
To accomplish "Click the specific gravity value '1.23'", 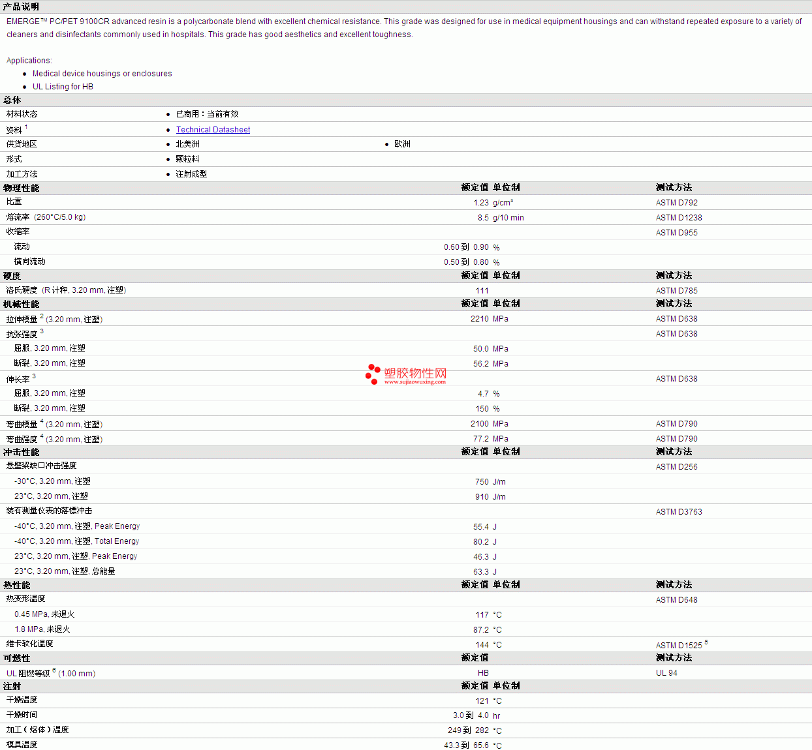I will coord(481,203).
